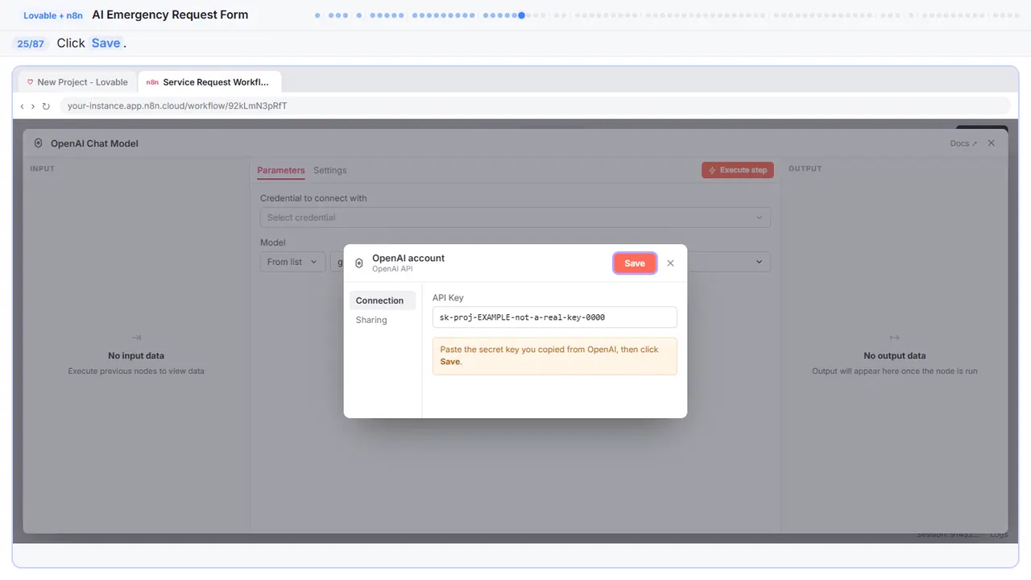Click the OpenAI Chat Model node icon
Screen dimensions: 1031x580
(x=39, y=143)
